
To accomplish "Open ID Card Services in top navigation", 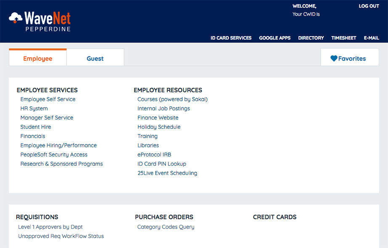I will 231,38.
